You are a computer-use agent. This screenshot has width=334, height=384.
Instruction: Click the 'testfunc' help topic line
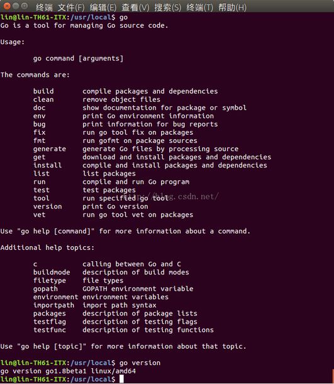click(123, 330)
